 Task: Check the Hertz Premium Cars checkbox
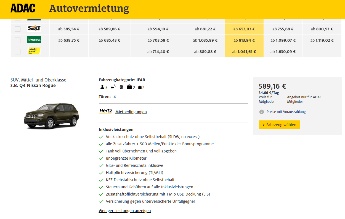tap(18, 52)
